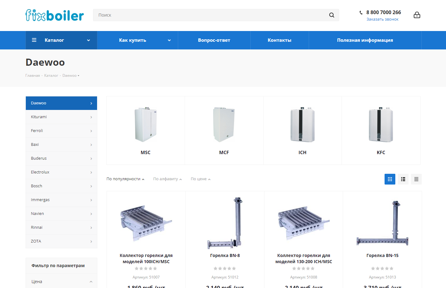The height and width of the screenshot is (288, 446).
Task: Open KFC boiler subcategory
Action: (x=381, y=130)
